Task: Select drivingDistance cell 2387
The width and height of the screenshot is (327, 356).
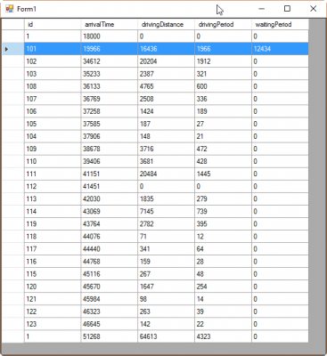Action: tap(167, 74)
